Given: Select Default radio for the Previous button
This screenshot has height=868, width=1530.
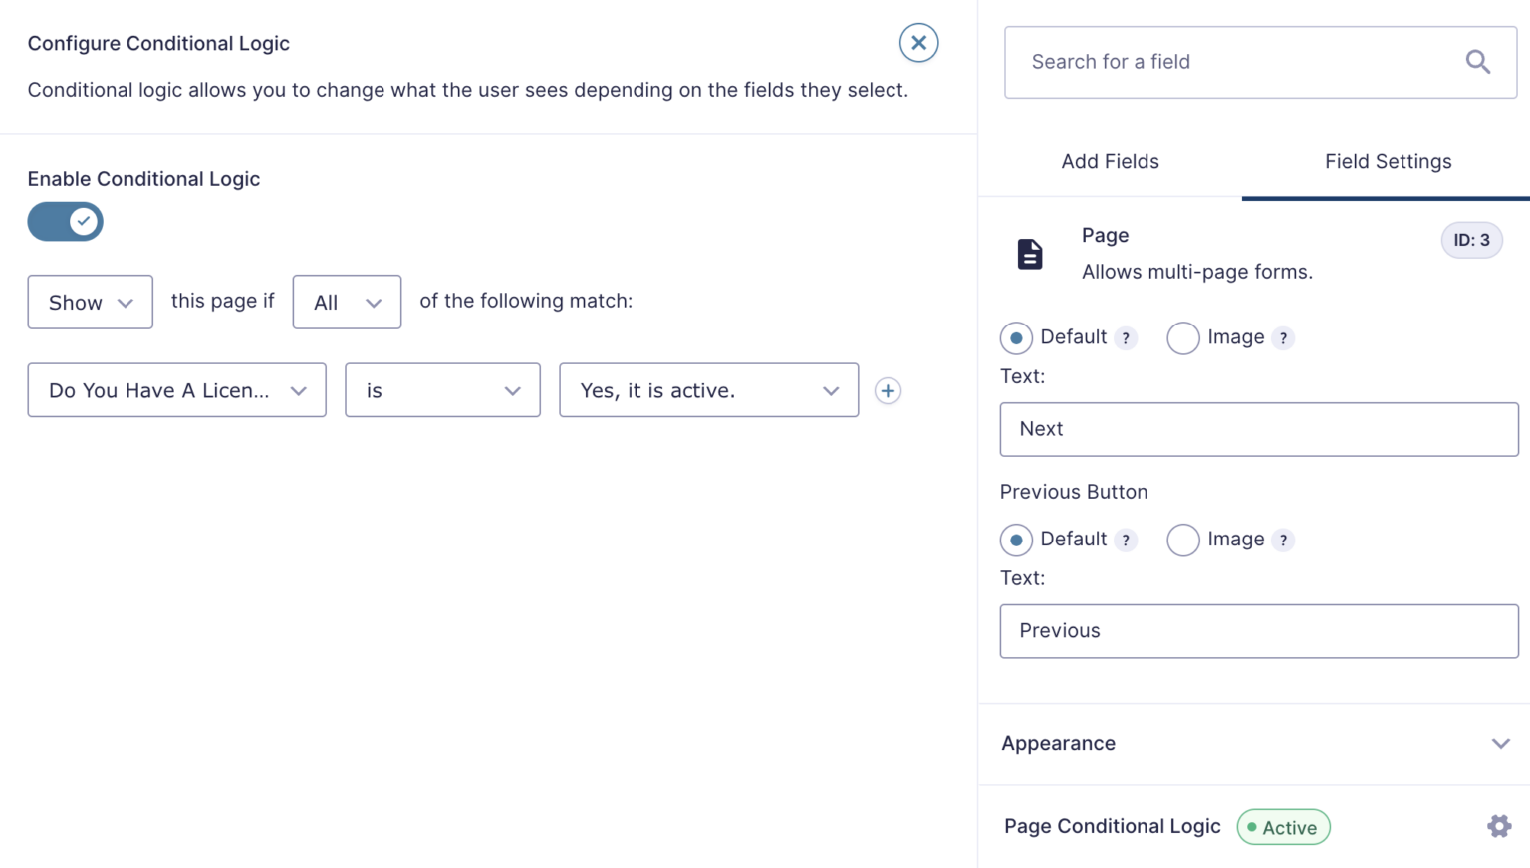Looking at the screenshot, I should 1015,540.
